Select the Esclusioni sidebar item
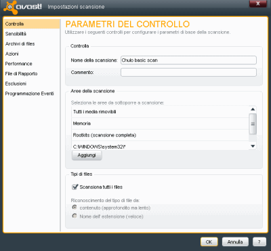 coord(32,83)
